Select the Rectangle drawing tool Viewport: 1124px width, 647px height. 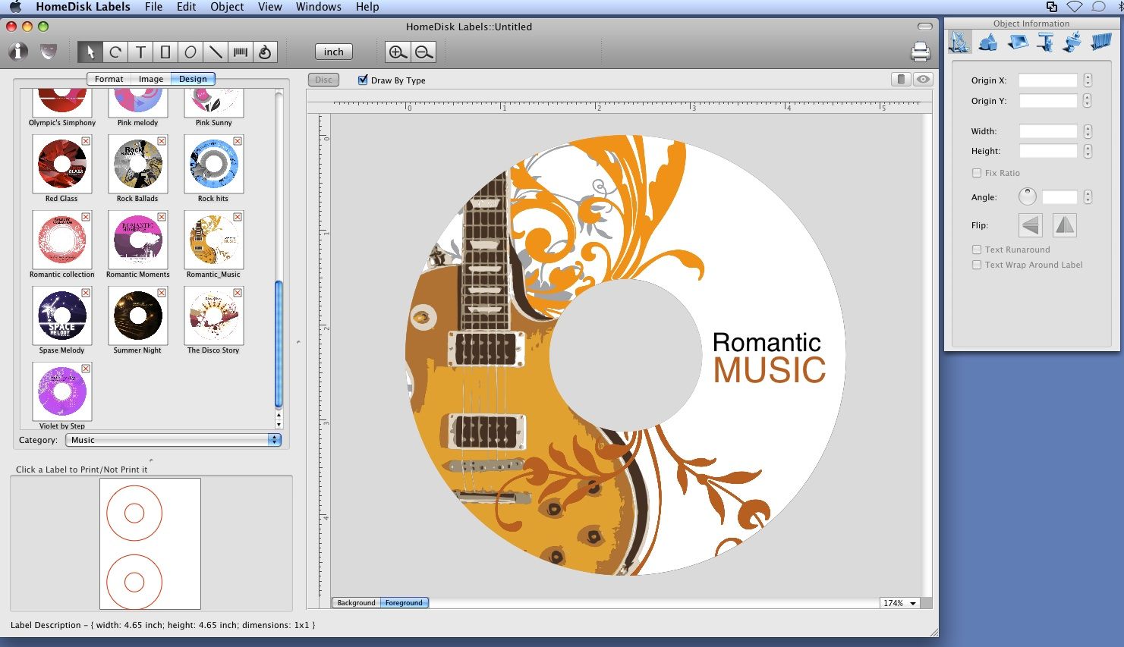coord(165,52)
